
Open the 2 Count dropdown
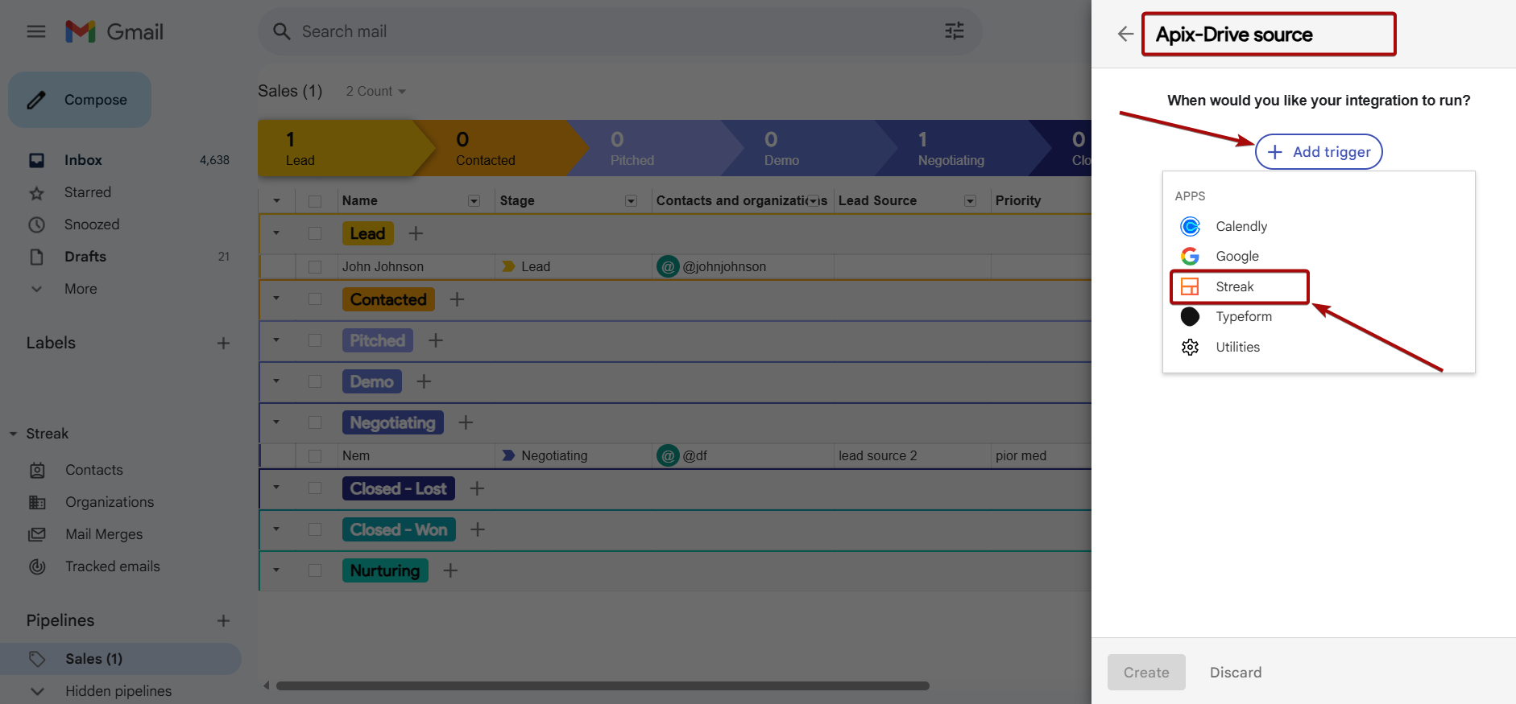point(375,92)
